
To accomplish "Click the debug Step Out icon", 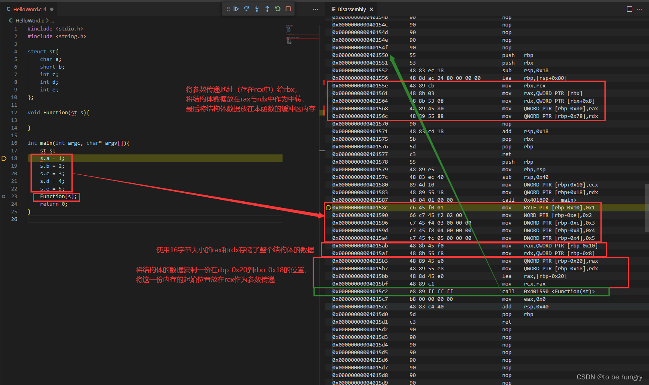I will click(x=267, y=9).
